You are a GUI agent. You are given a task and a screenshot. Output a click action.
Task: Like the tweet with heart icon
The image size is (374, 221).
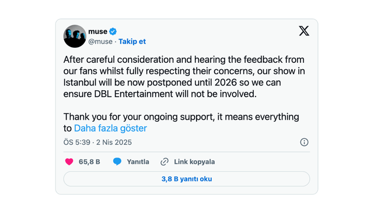pyautogui.click(x=69, y=162)
